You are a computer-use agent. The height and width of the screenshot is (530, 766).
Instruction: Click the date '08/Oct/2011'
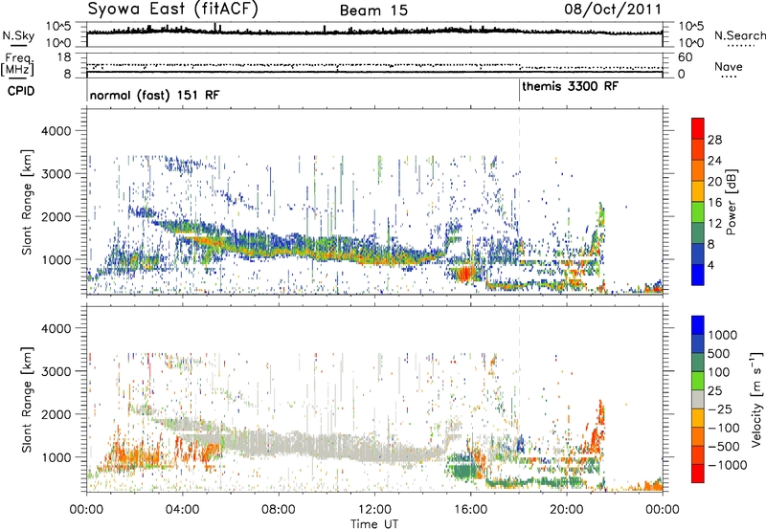(x=613, y=10)
